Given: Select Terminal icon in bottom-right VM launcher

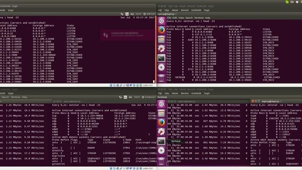Looking at the screenshot, I should coord(161,141).
